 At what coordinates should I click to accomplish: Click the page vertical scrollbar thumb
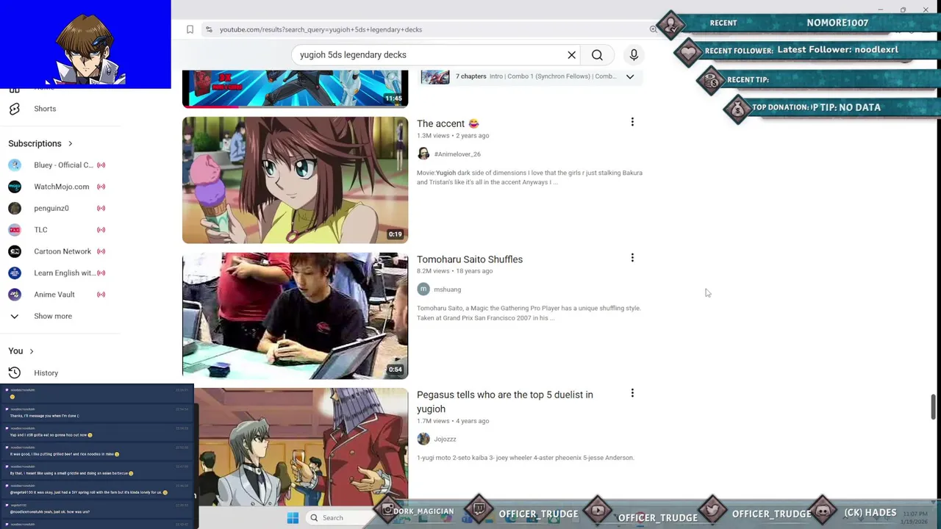[x=934, y=407]
